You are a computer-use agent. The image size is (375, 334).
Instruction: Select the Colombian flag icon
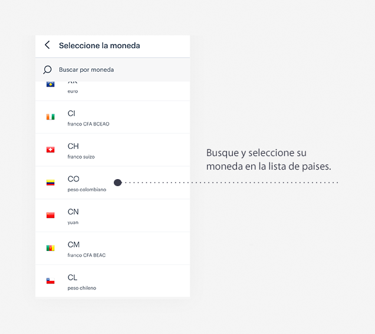tap(51, 183)
